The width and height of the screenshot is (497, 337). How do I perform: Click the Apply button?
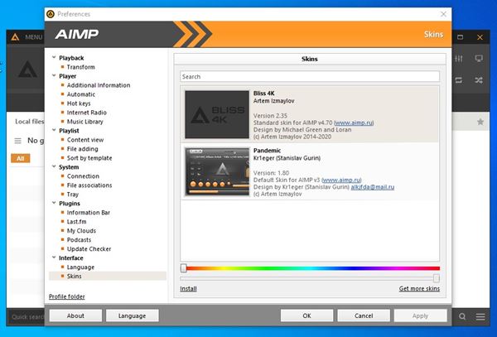point(420,315)
